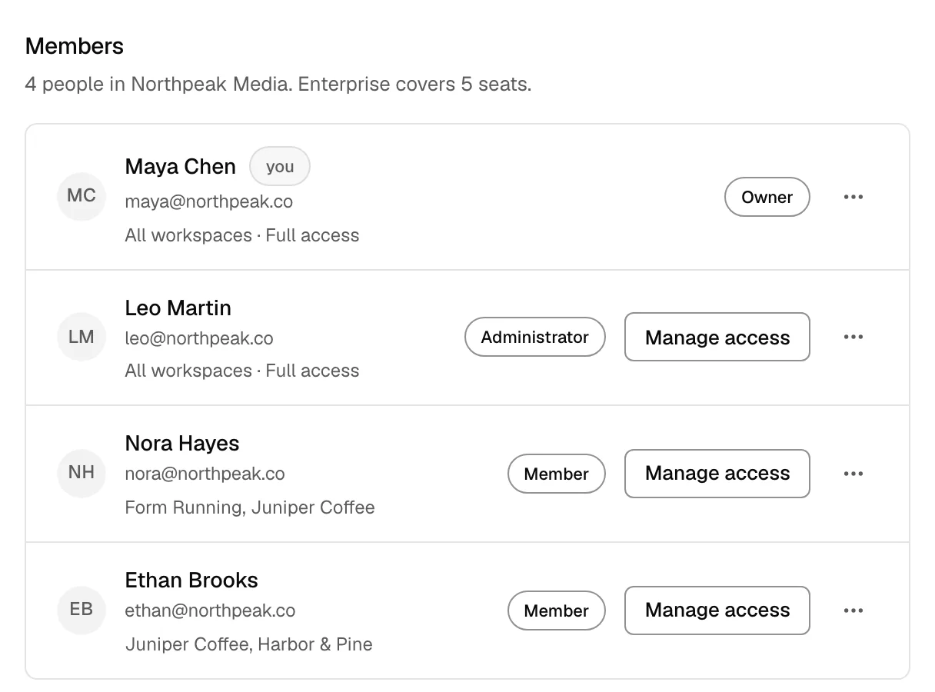Open the more options menu for Maya Chen
Viewport: 935px width, 692px height.
pos(853,197)
